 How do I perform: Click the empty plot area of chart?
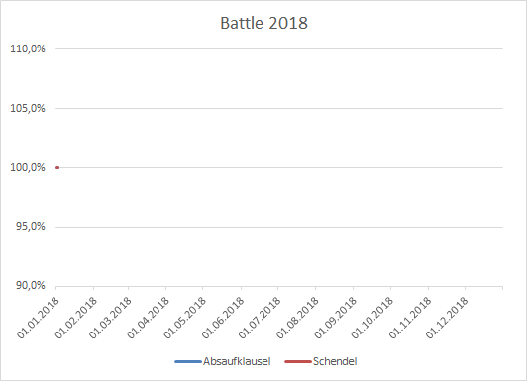point(279,197)
